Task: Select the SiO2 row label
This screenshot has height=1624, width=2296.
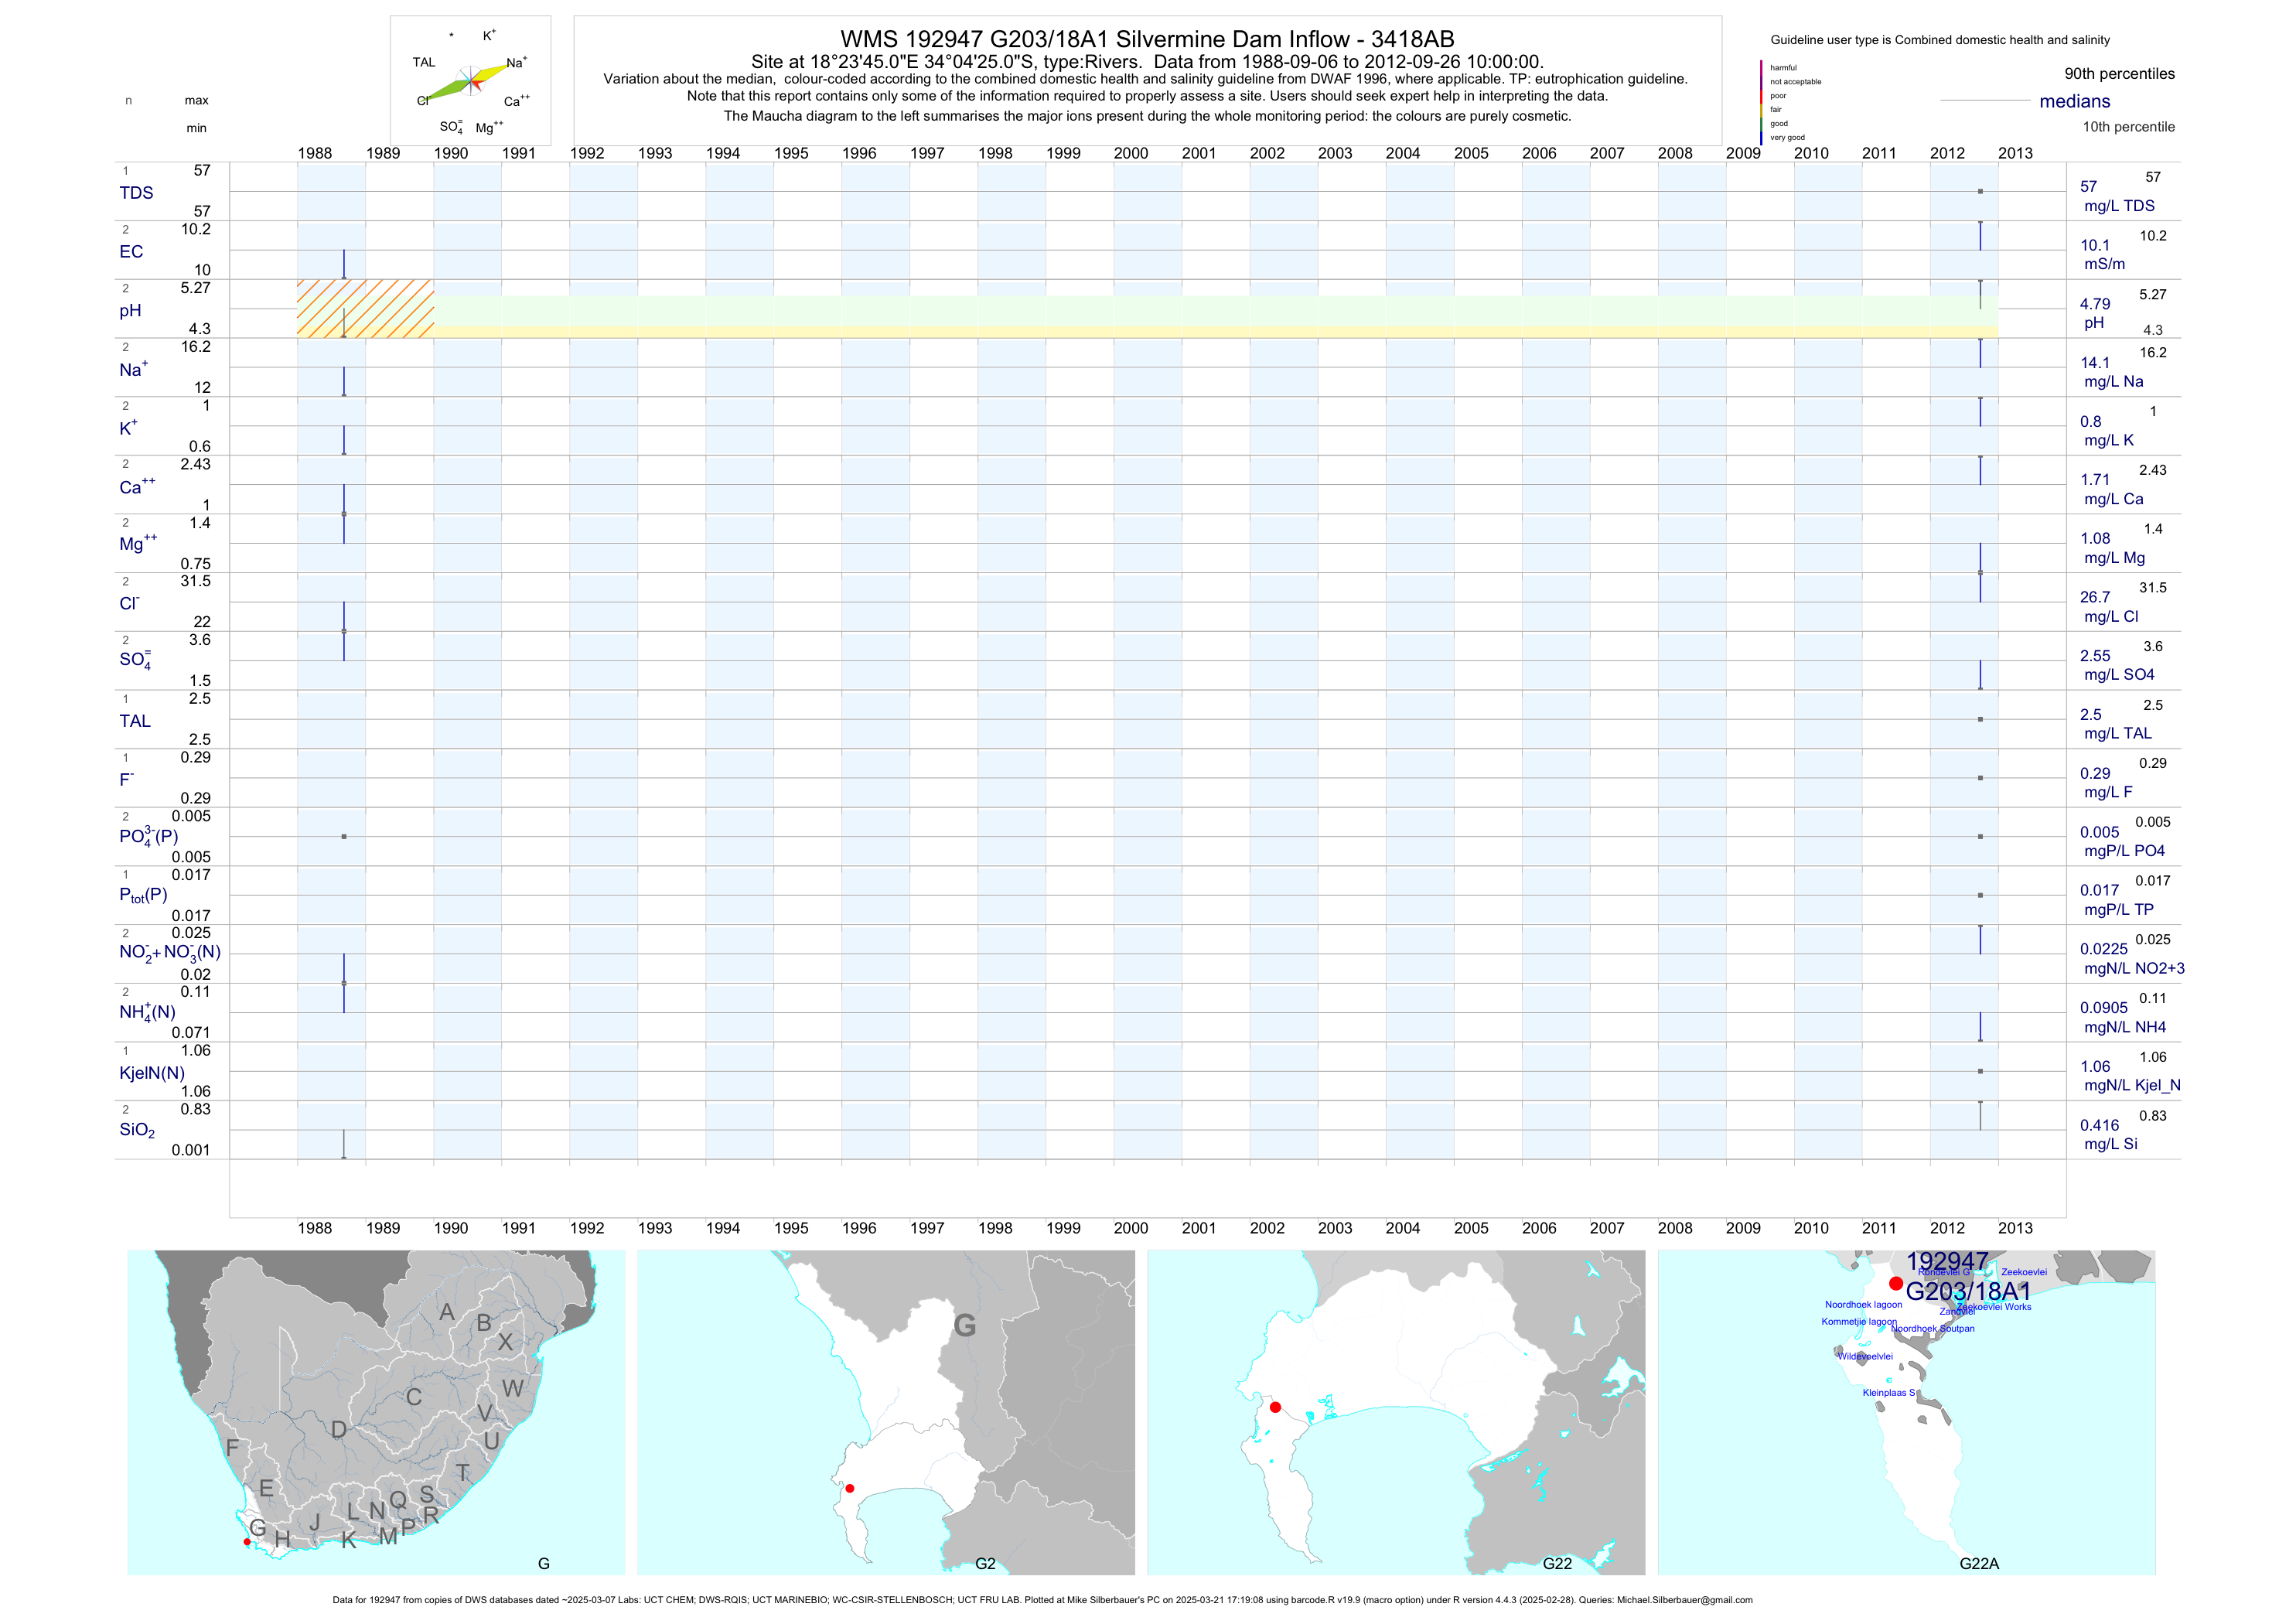Action: click(x=137, y=1130)
